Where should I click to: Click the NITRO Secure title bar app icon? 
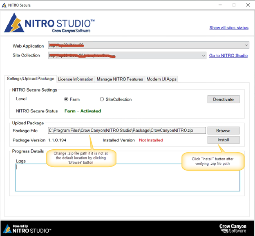4,5
